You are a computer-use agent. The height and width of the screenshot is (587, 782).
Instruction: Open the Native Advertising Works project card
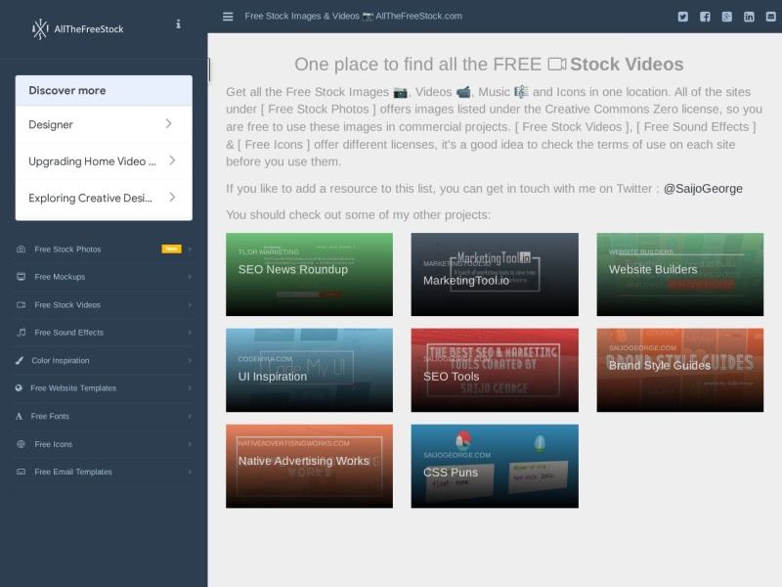(309, 467)
